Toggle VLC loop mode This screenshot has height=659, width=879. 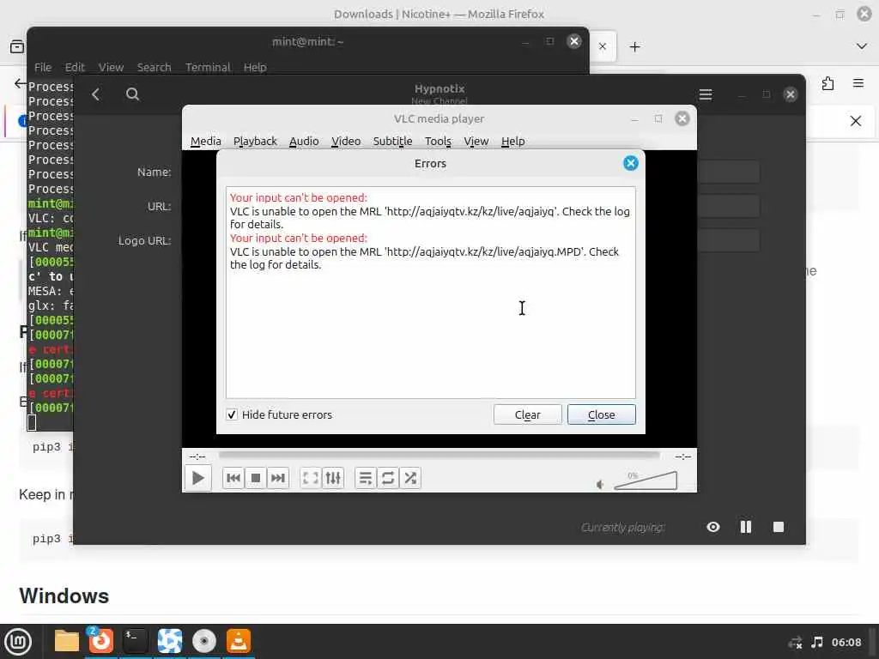point(388,478)
